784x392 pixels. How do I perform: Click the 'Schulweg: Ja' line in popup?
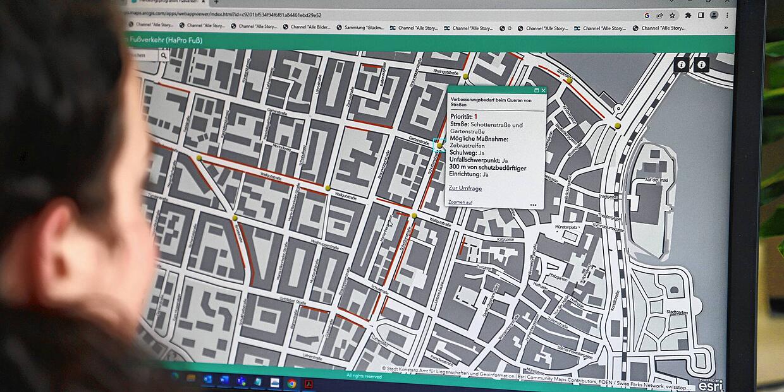pos(467,153)
